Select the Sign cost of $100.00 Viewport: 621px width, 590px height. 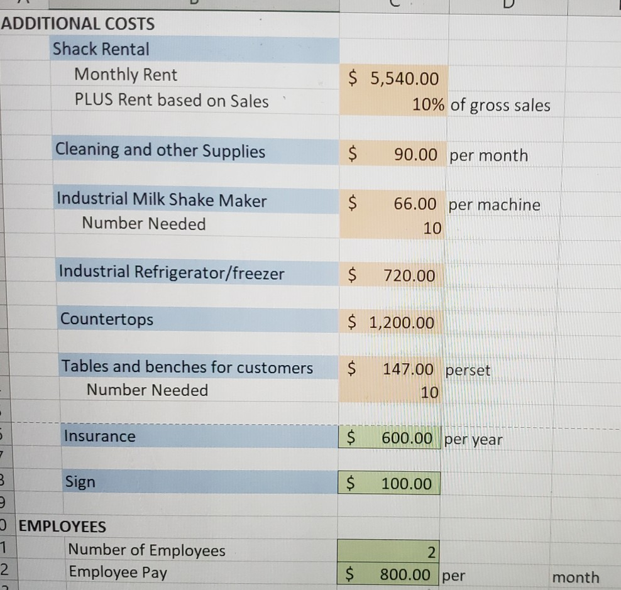(390, 483)
